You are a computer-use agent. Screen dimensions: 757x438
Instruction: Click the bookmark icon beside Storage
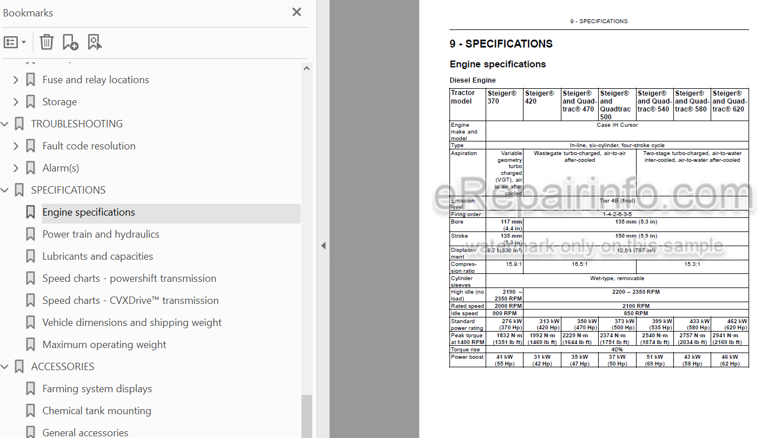click(x=31, y=102)
